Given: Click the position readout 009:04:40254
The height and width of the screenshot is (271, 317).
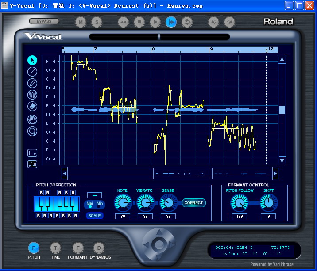Looking at the screenshot, I should click(231, 248).
